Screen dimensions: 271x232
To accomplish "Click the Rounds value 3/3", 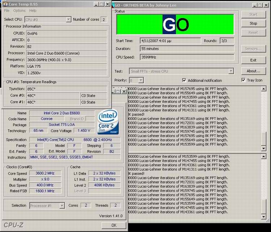I will coord(227,41).
